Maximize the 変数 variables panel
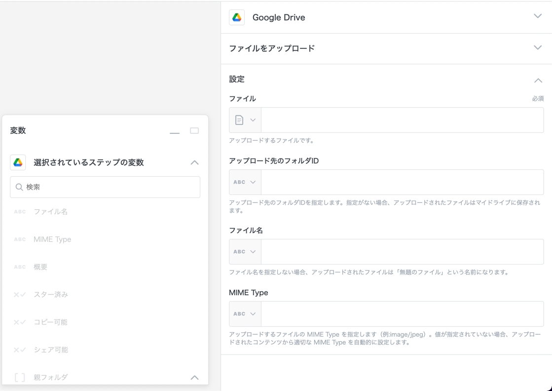This screenshot has height=391, width=552. tap(194, 131)
